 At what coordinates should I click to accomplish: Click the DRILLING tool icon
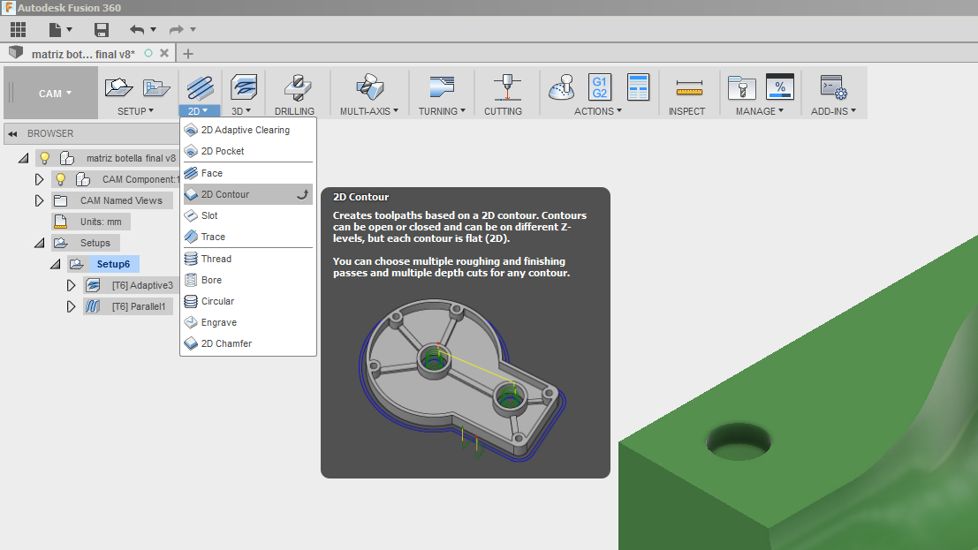click(298, 88)
